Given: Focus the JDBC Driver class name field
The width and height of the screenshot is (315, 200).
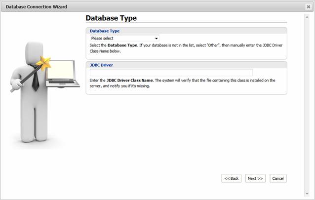Looking at the screenshot, I should click(x=171, y=72).
